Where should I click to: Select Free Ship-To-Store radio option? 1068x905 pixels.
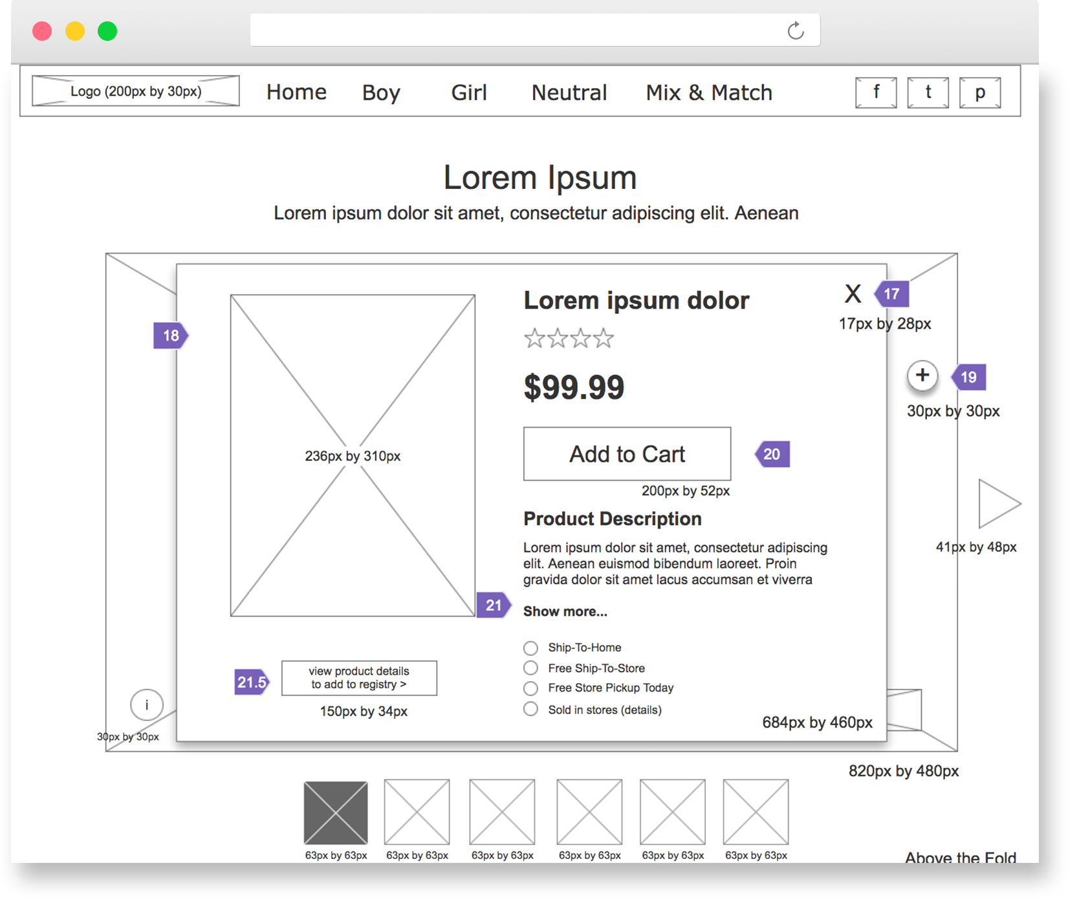point(530,668)
